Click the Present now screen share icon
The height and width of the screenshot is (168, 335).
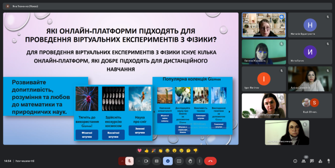179,161
